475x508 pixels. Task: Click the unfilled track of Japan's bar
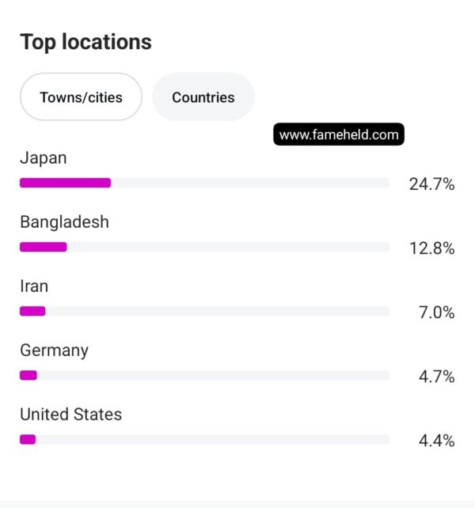pos(249,183)
